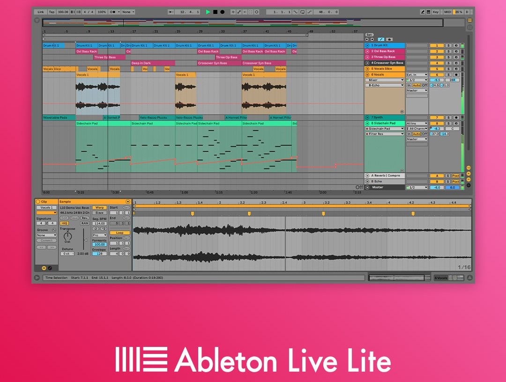Solo the 1 Drum Kit track
The height and width of the screenshot is (382, 506).
[x=448, y=45]
